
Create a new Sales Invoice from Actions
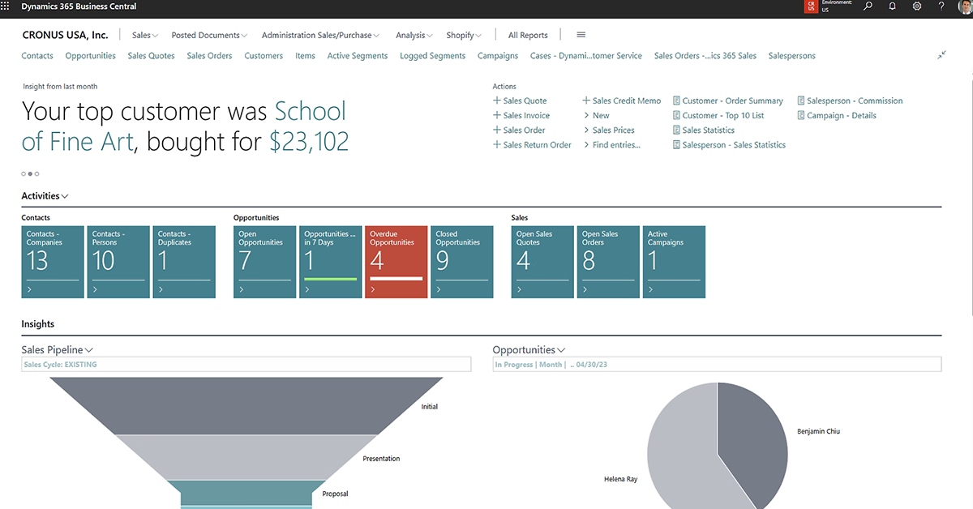click(x=521, y=115)
